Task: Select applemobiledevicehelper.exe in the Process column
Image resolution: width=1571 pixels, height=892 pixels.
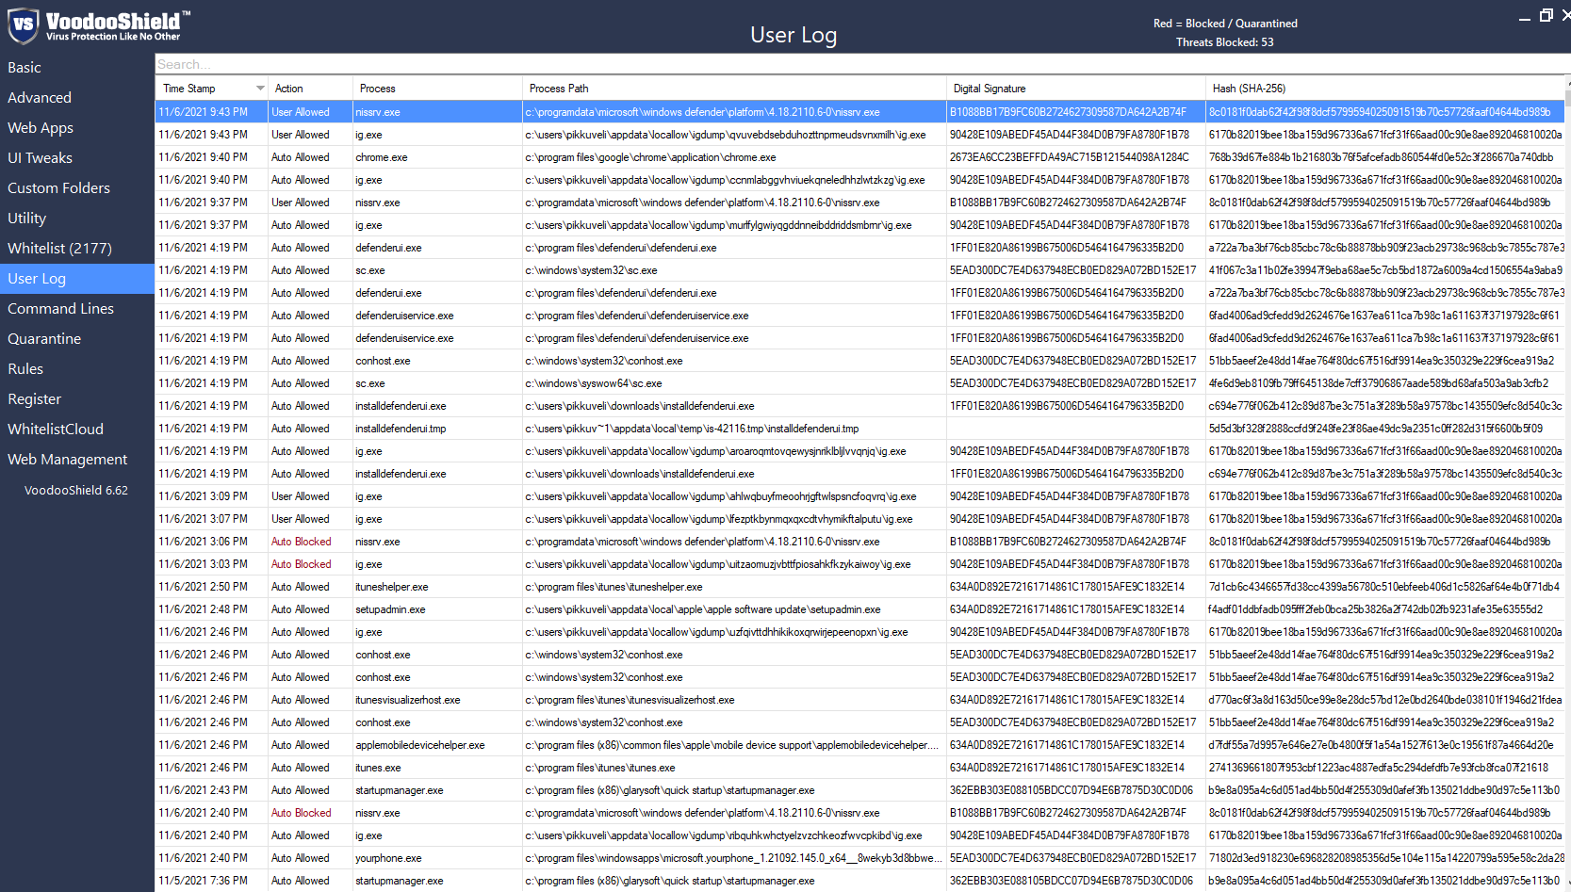Action: pyautogui.click(x=420, y=745)
